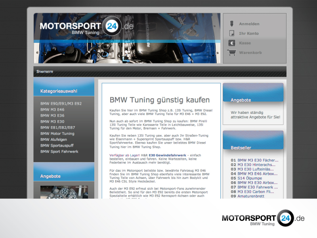Open BMW Alufelgen category
The width and height of the screenshot is (317, 238).
[53, 140]
